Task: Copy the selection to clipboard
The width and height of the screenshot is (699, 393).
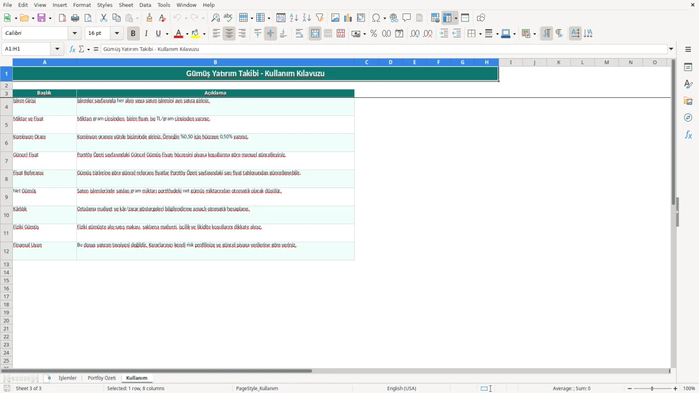Action: (116, 18)
